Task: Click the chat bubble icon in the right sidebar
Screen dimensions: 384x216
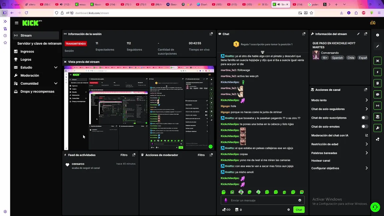Action: click(378, 94)
